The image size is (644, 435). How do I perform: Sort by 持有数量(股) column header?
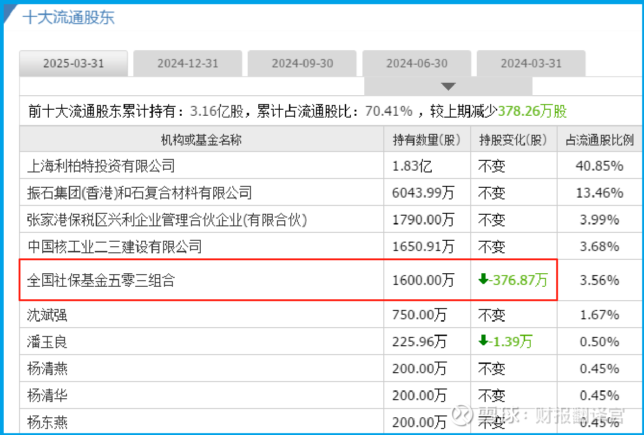pyautogui.click(x=427, y=140)
